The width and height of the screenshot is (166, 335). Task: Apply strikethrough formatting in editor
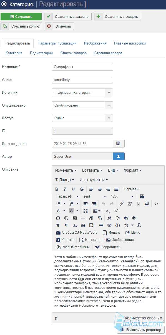(x=82, y=189)
